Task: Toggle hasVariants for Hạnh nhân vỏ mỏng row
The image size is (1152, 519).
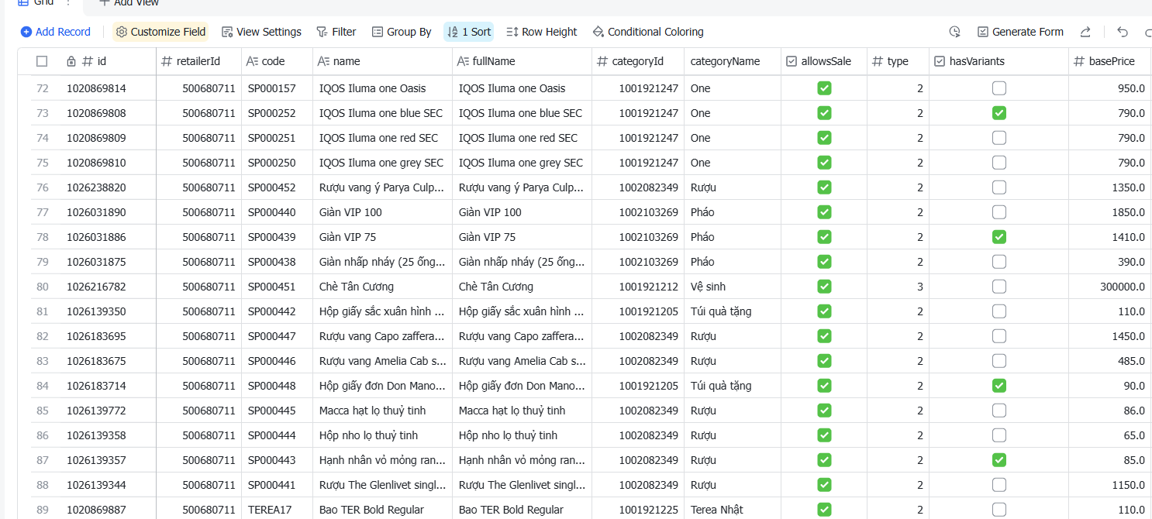Action: [x=999, y=460]
